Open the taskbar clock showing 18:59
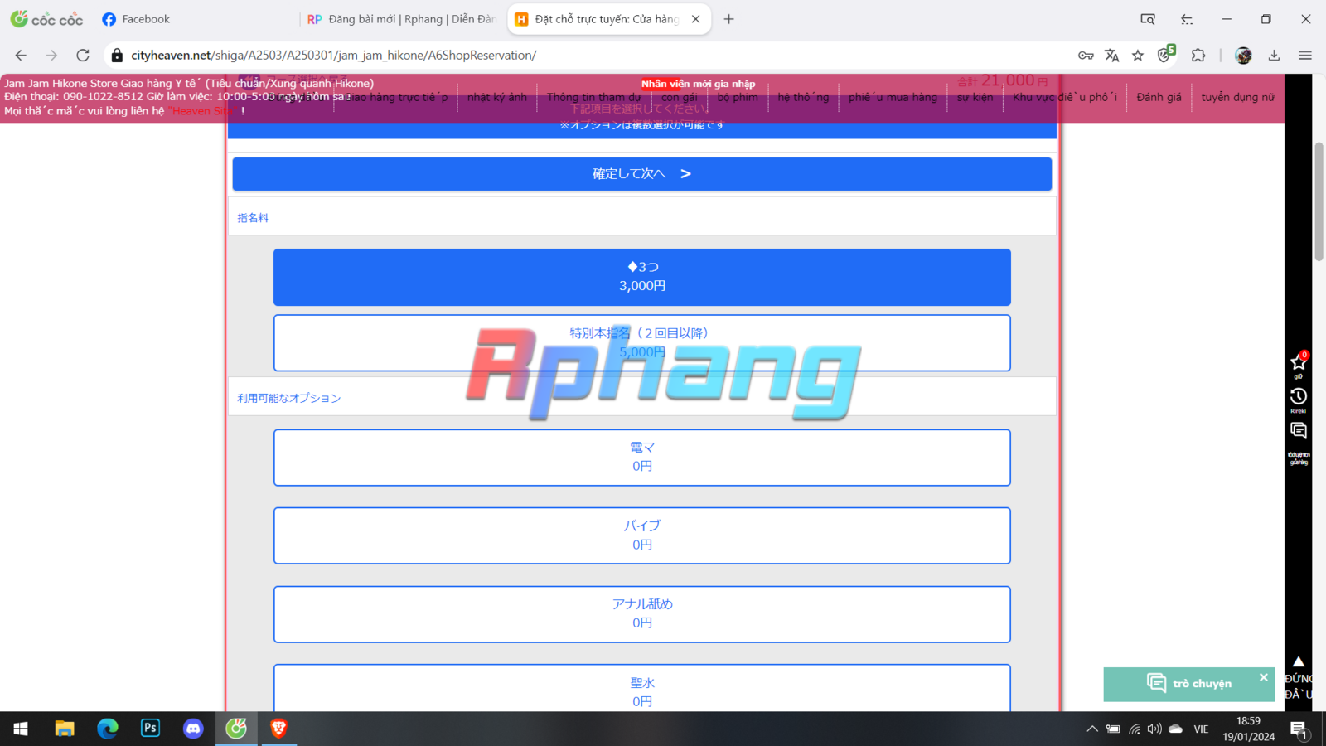This screenshot has width=1326, height=746. coord(1249,729)
